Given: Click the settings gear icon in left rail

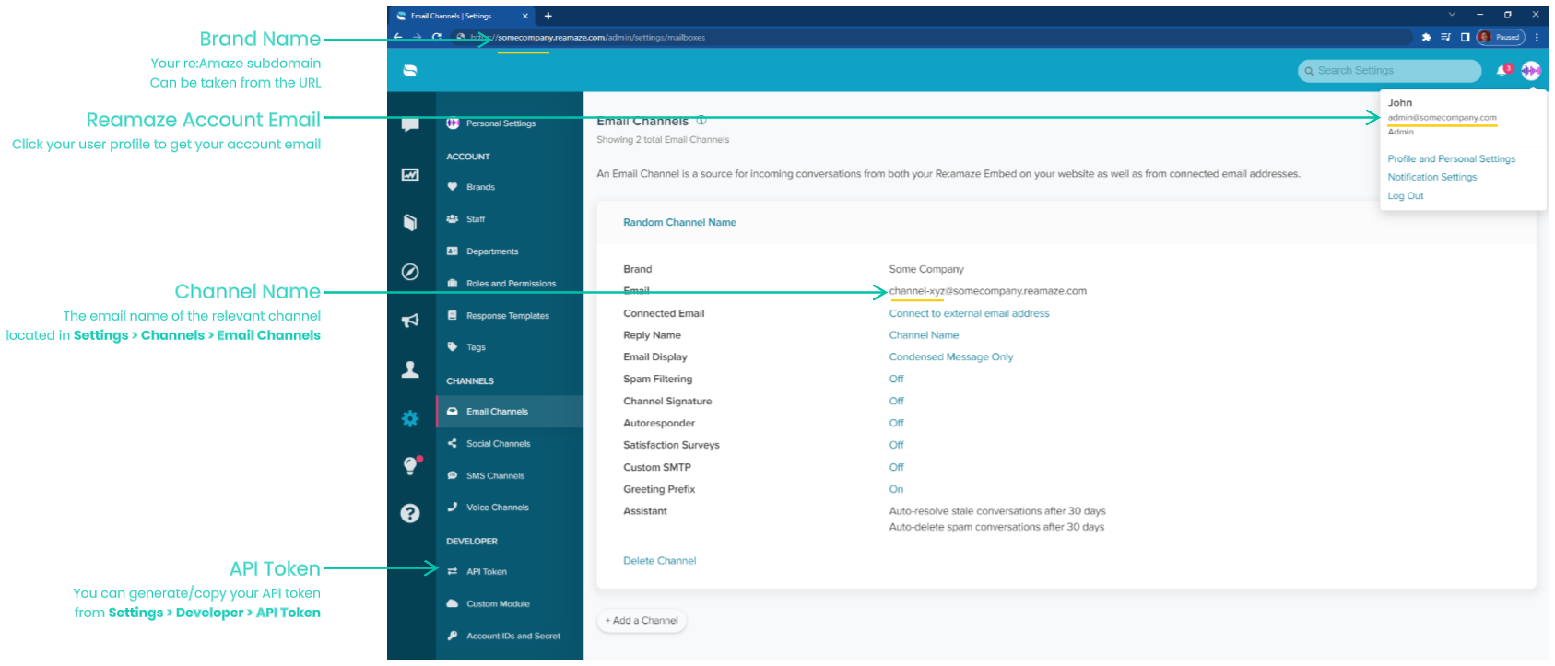Looking at the screenshot, I should [x=410, y=418].
